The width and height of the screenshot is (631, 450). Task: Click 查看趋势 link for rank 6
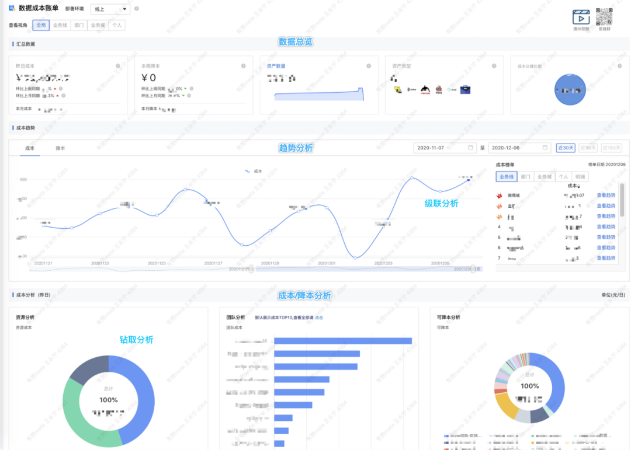coord(606,247)
